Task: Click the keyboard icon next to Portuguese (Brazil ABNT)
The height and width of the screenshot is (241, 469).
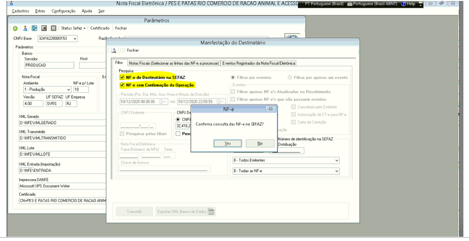Action: (350, 4)
